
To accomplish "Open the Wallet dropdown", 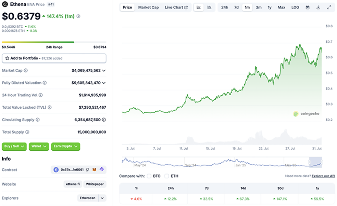I will click(39, 147).
